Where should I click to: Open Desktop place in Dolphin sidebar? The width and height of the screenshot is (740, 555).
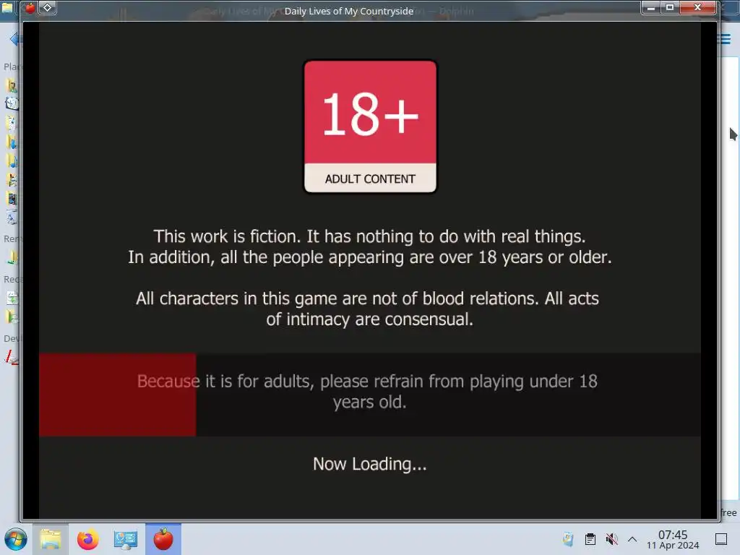pos(12,103)
